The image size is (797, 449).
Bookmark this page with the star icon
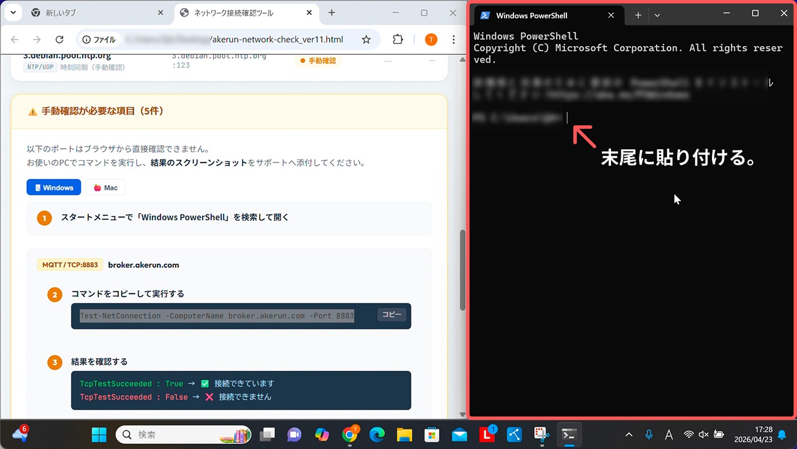click(x=366, y=39)
